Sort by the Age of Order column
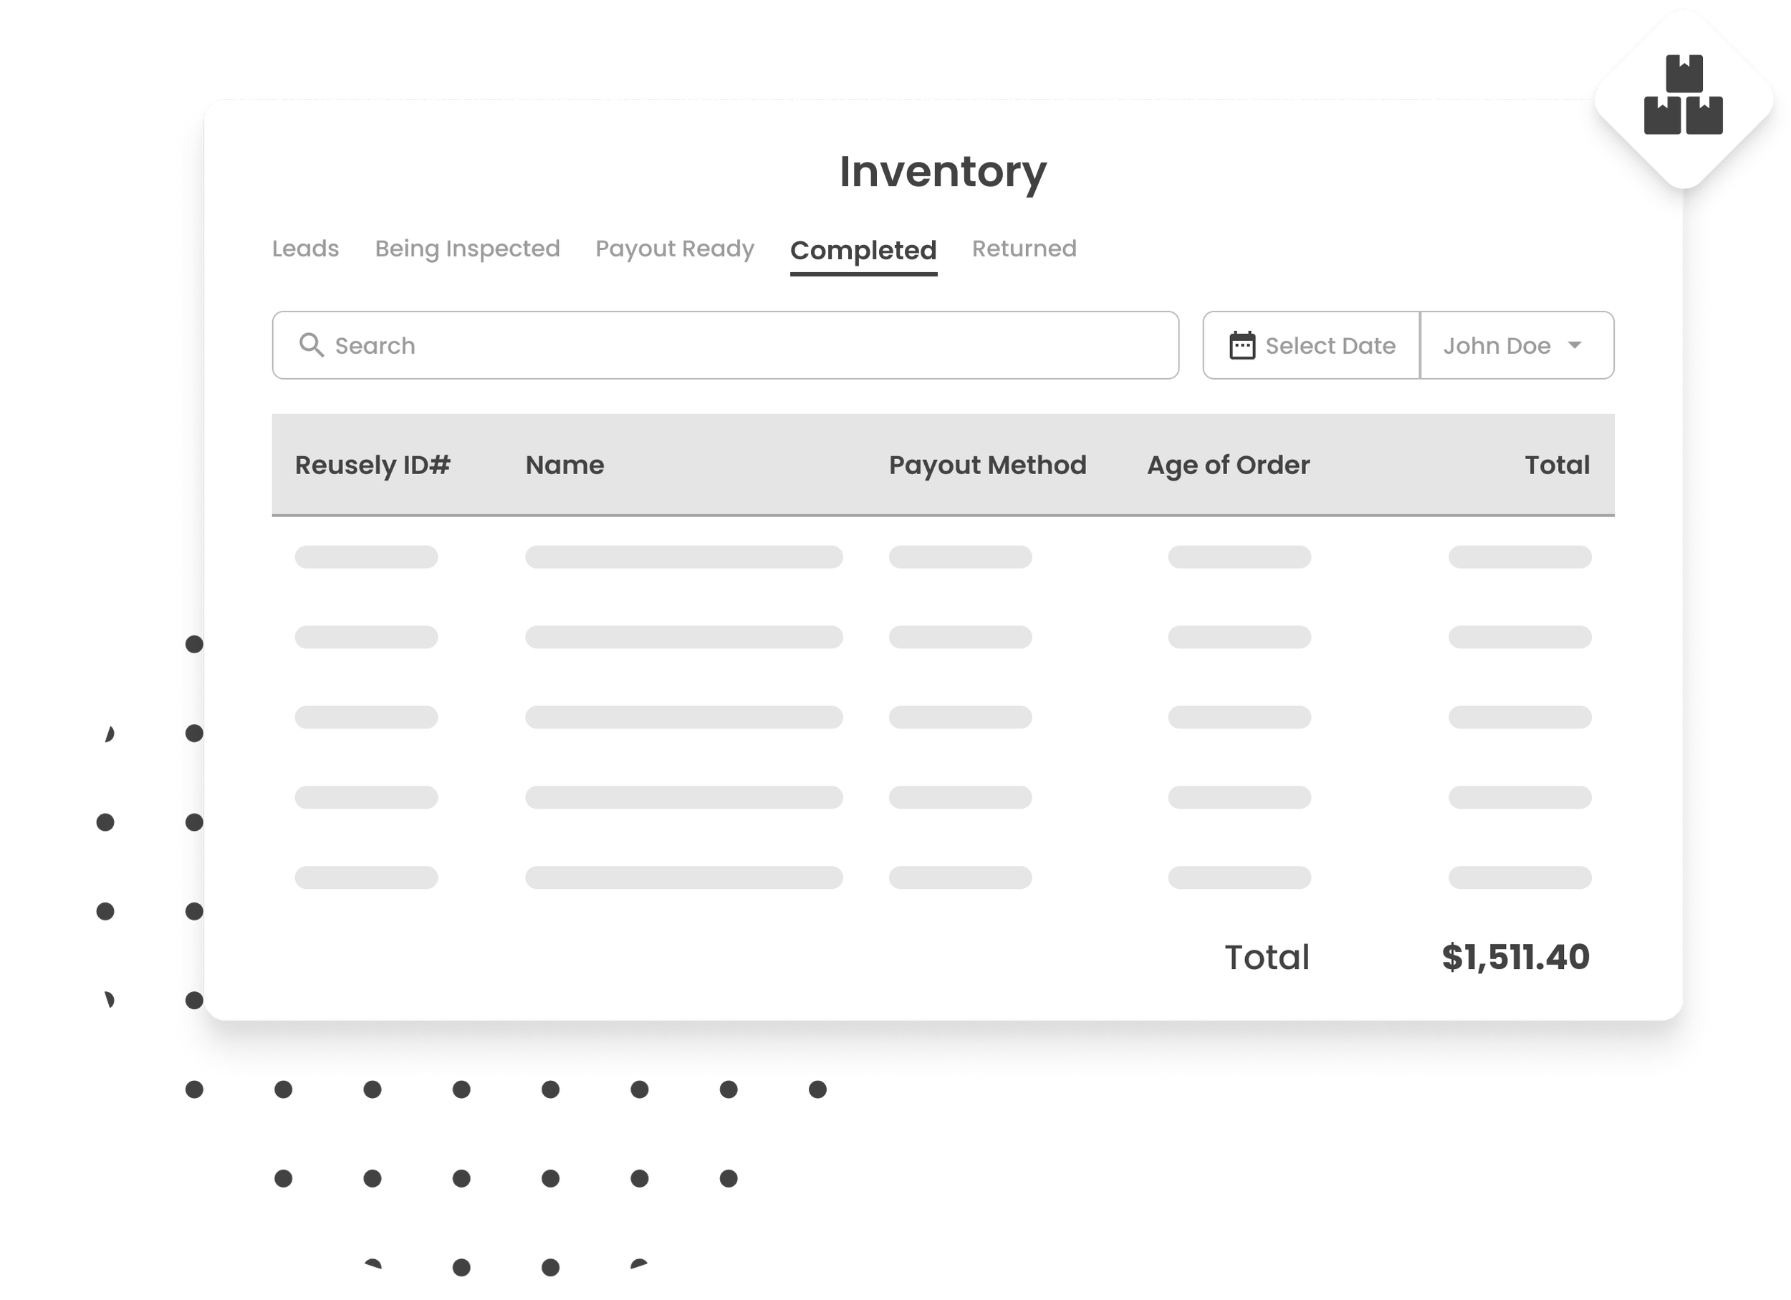 point(1228,466)
